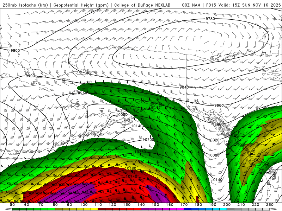282x211 pixels.
Task: Click the "Geopotential Height (gpm)" header text
Action: pos(81,5)
